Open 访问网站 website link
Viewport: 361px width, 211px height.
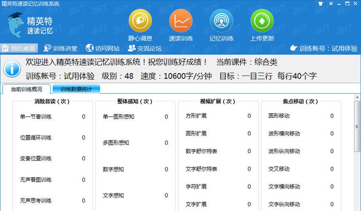coord(103,49)
